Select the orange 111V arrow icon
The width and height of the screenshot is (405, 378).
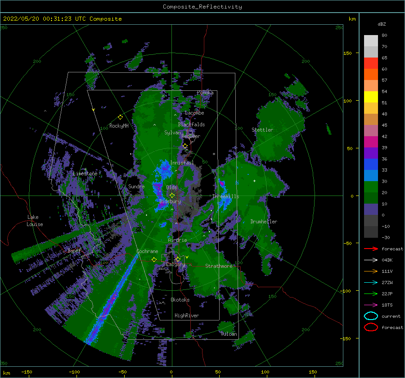(x=371, y=271)
